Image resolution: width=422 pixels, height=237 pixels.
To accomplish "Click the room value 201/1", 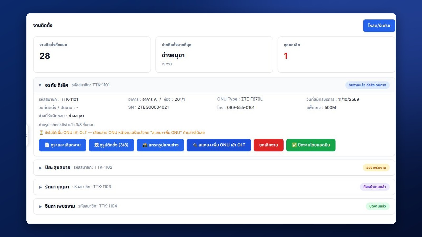I will (x=180, y=99).
